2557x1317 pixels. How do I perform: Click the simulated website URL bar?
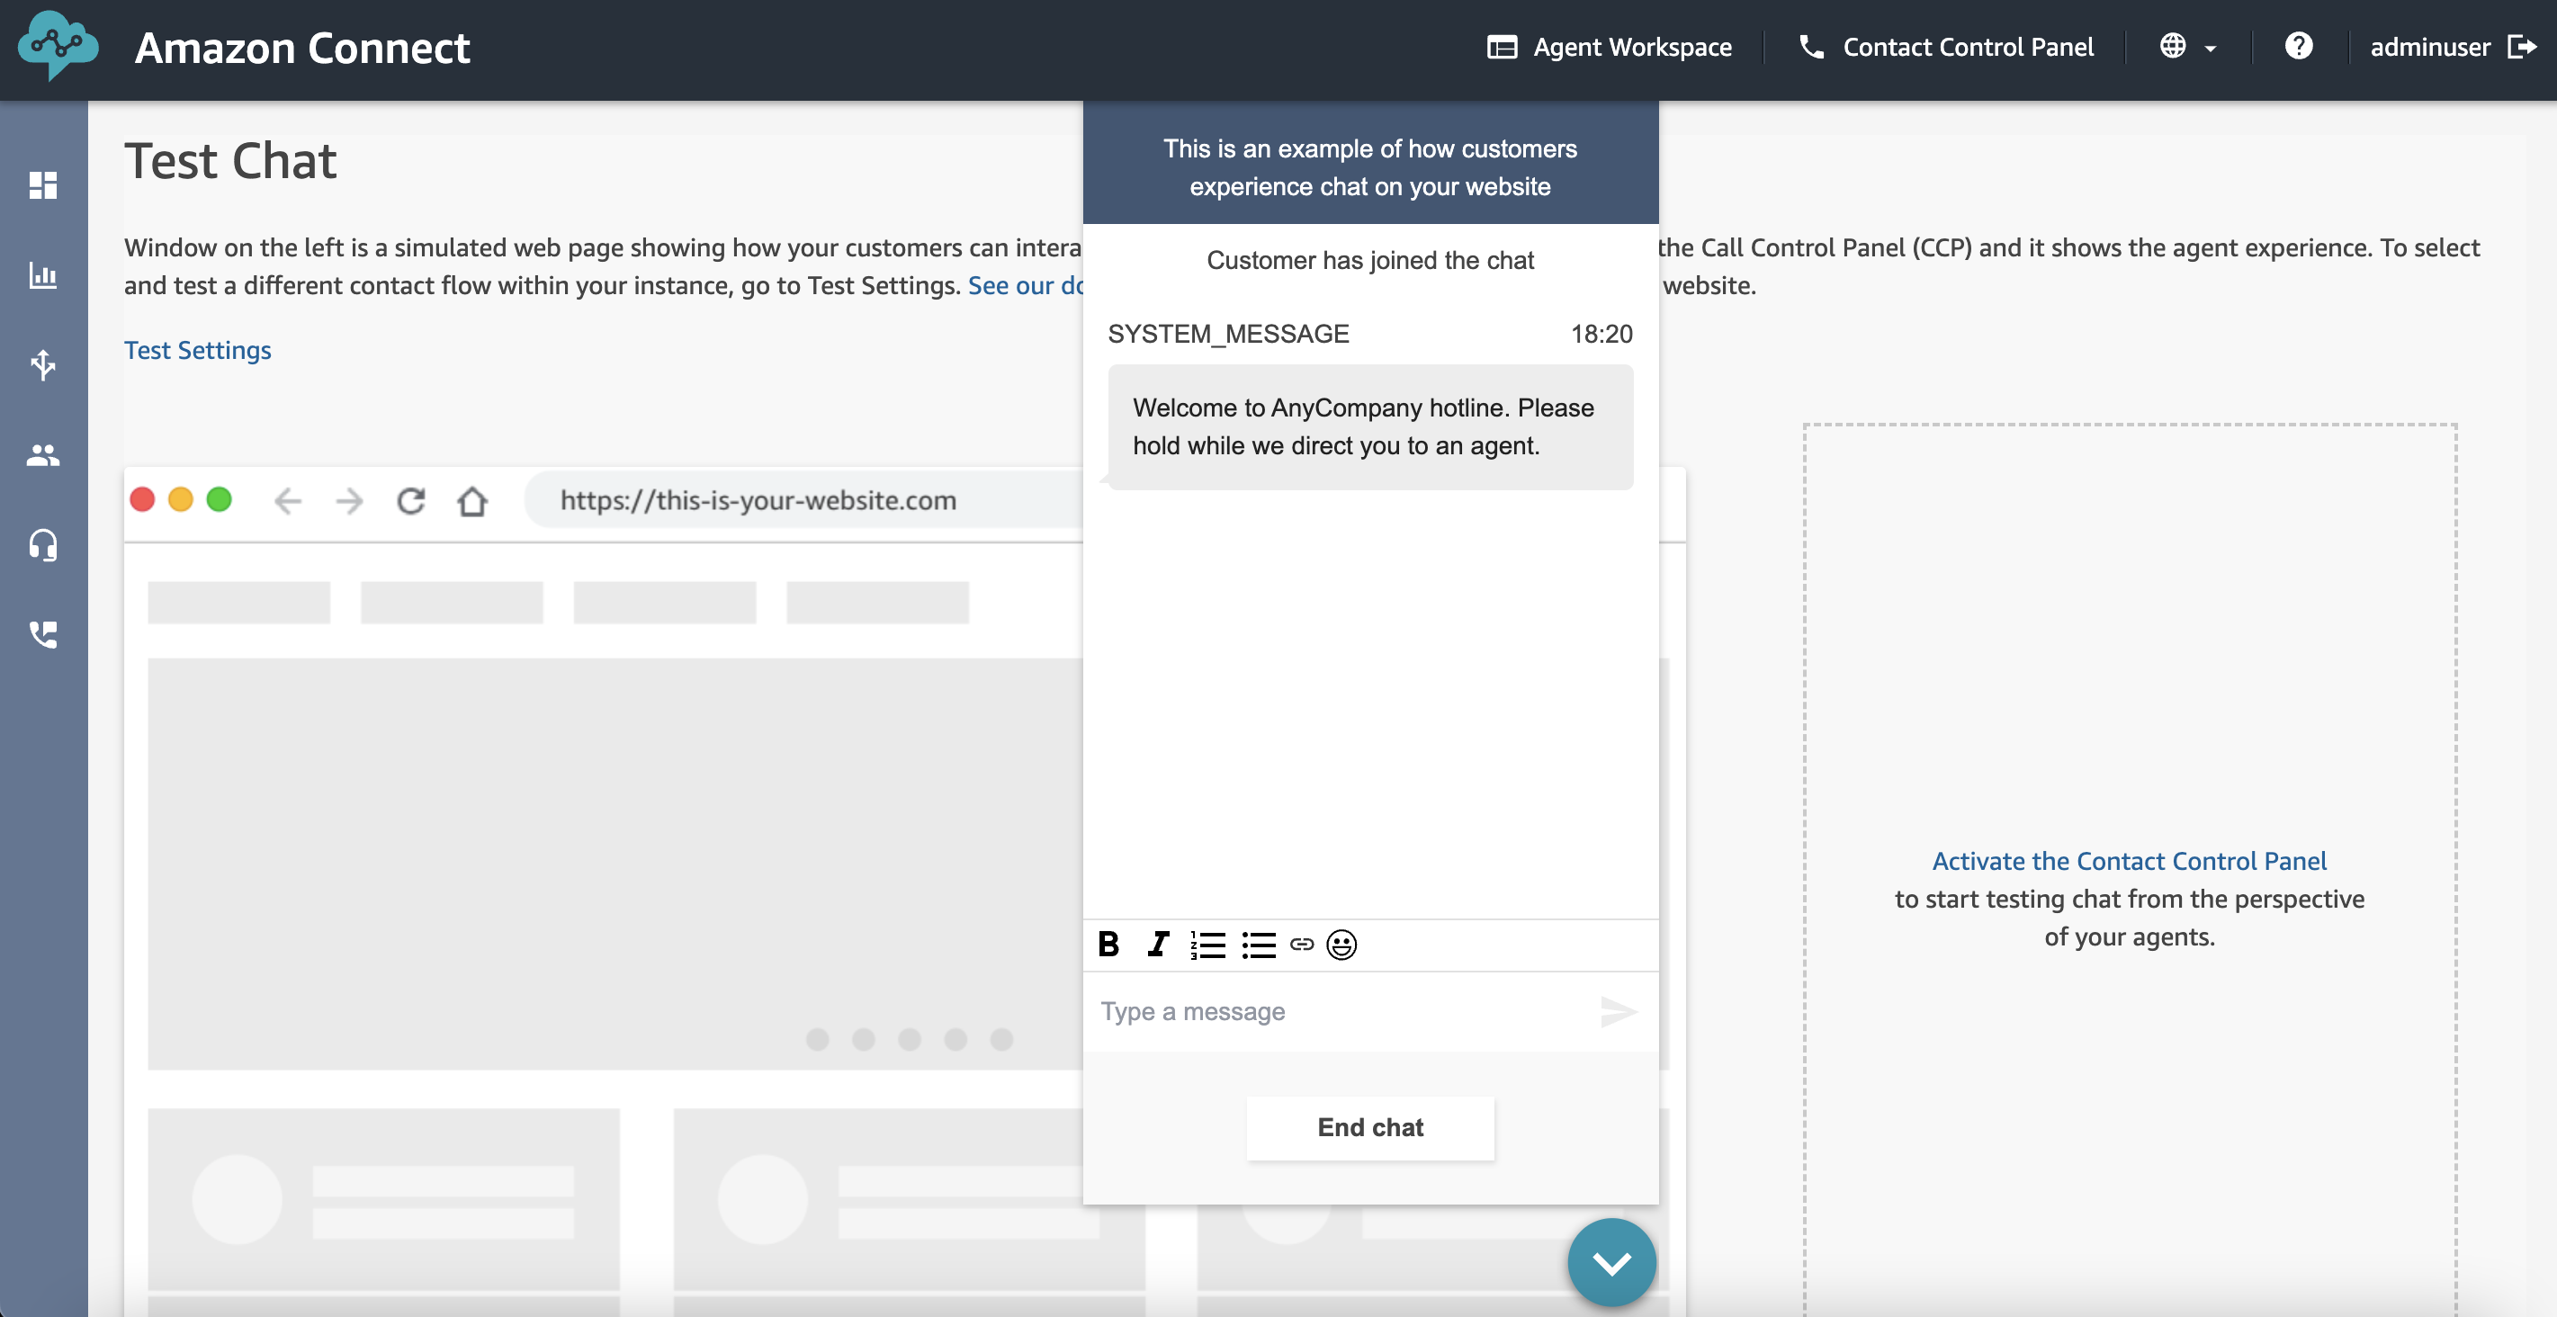coord(804,500)
